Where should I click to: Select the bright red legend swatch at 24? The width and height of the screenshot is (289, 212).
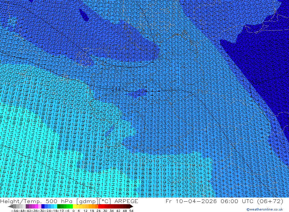pos(100,207)
